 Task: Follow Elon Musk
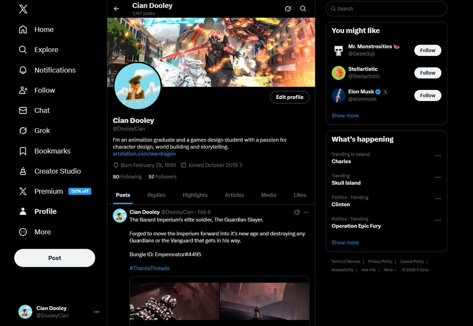click(428, 95)
